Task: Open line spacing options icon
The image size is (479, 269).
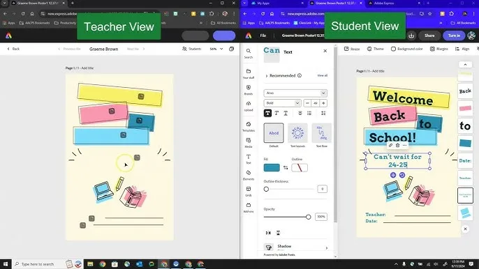Action: [x=323, y=113]
